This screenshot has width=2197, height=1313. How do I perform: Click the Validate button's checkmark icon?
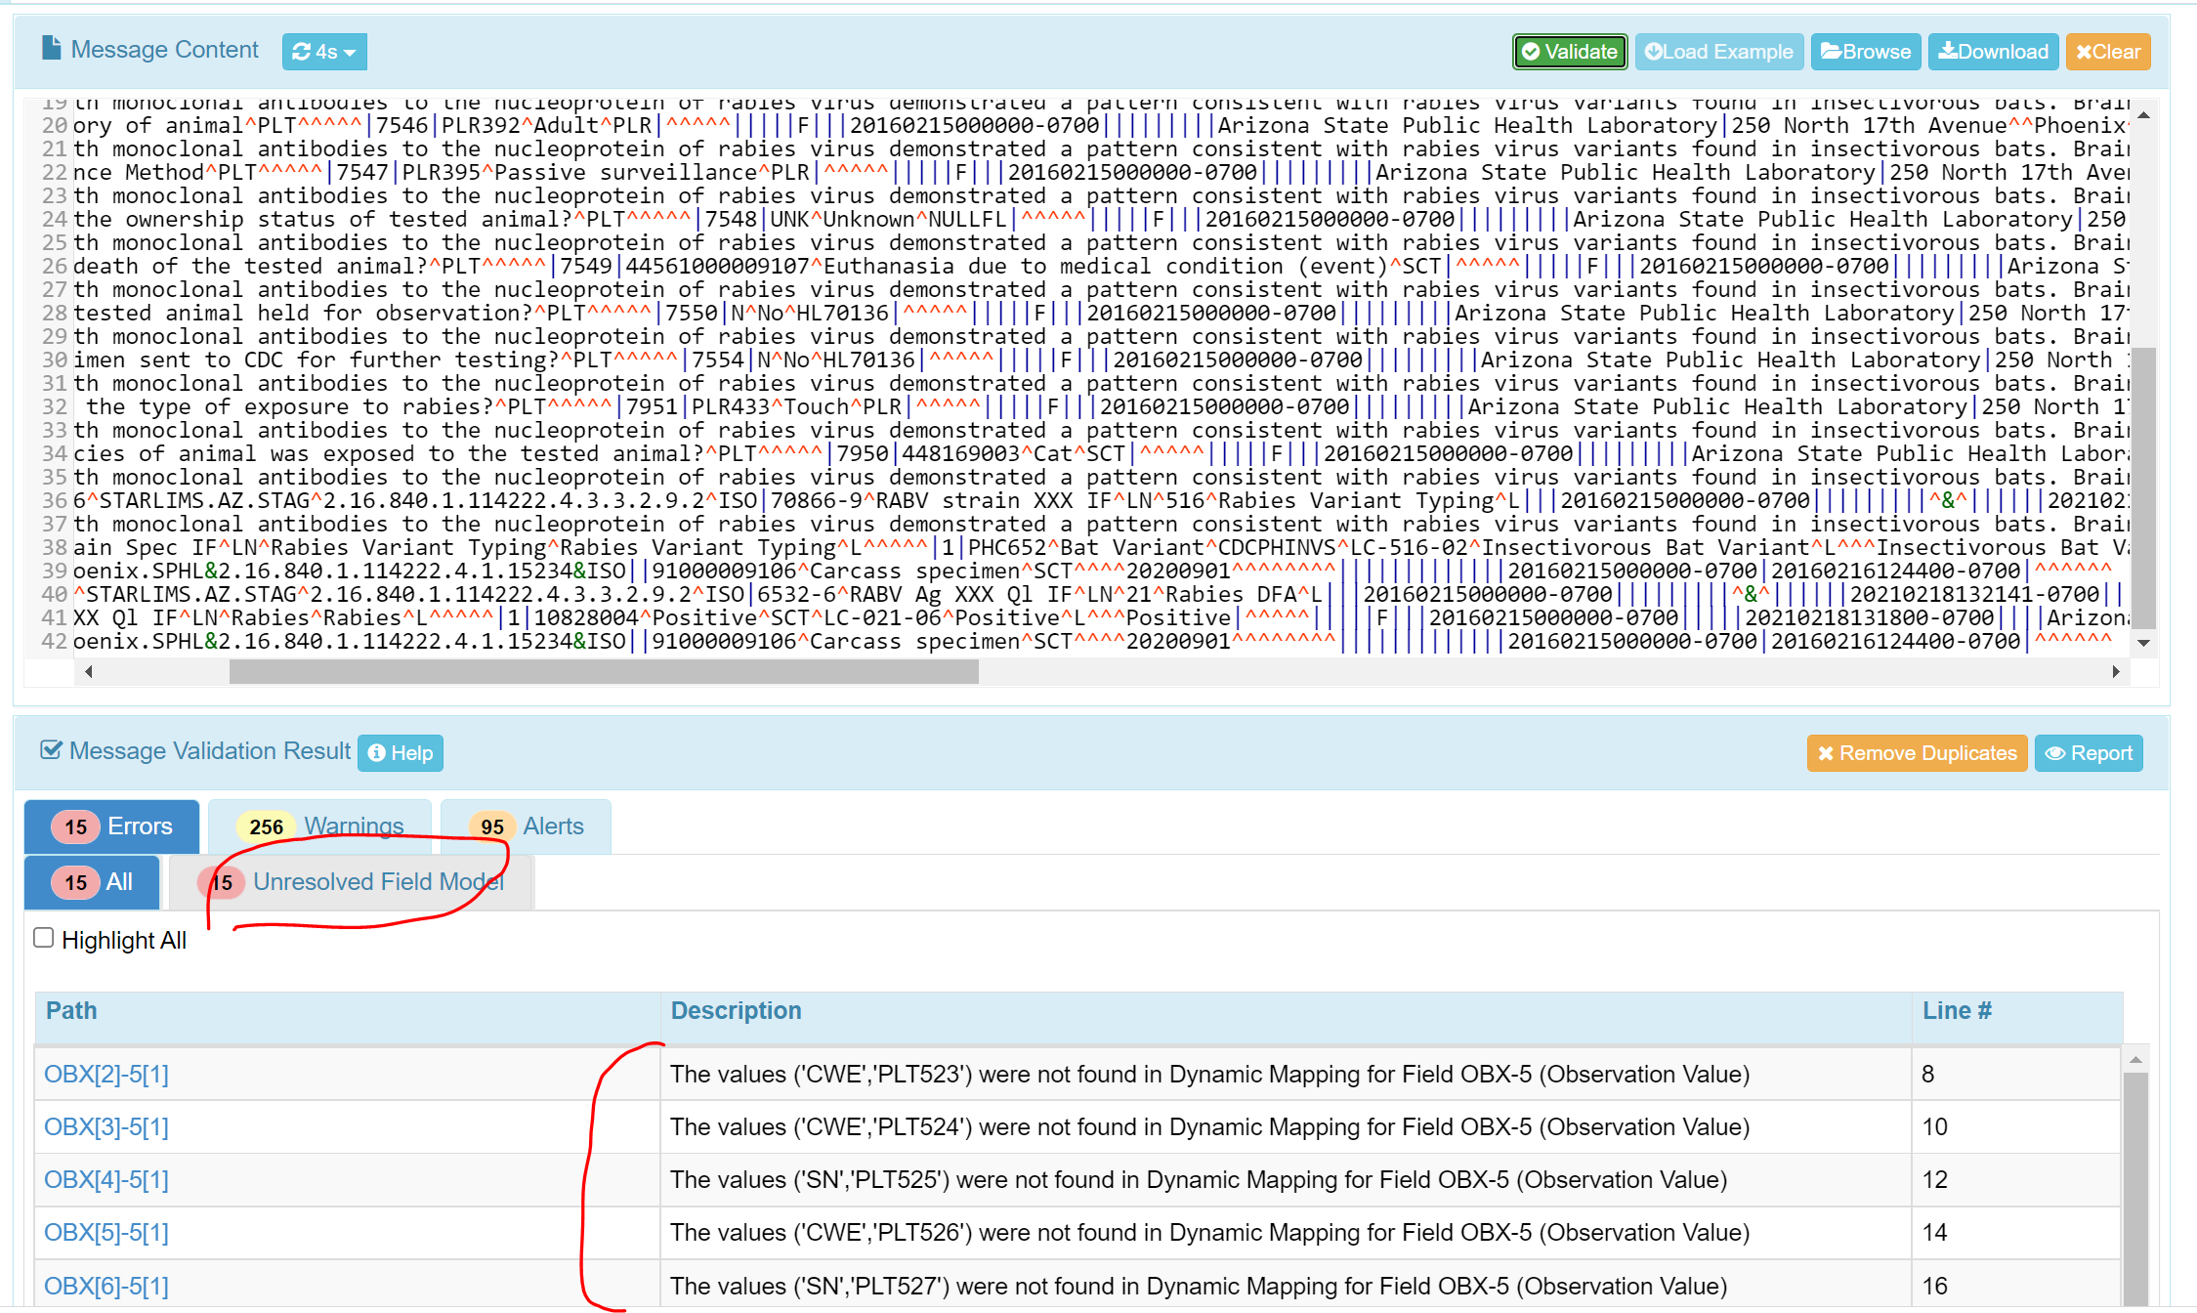1532,52
